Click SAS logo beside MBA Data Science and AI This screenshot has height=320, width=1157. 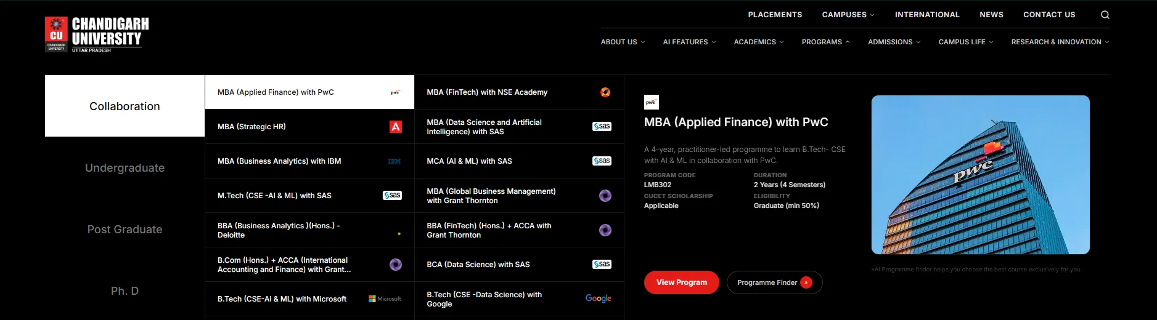point(602,127)
